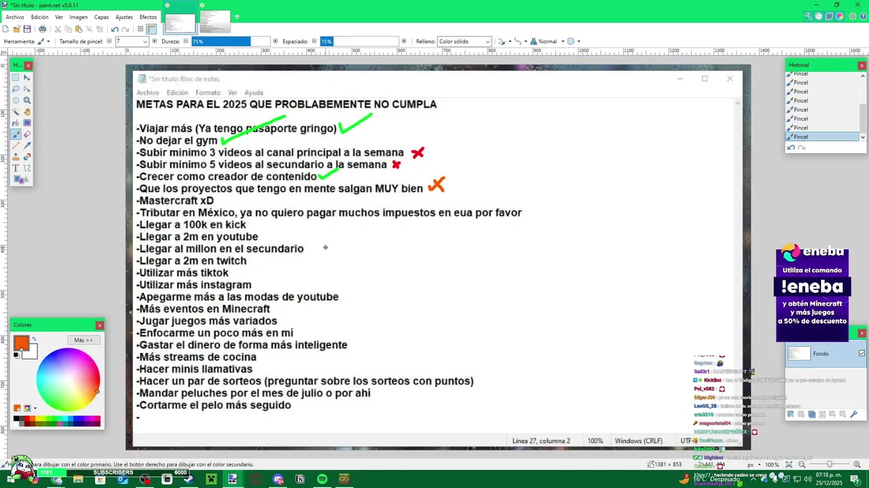Click the Open file folder icon

click(x=16, y=29)
